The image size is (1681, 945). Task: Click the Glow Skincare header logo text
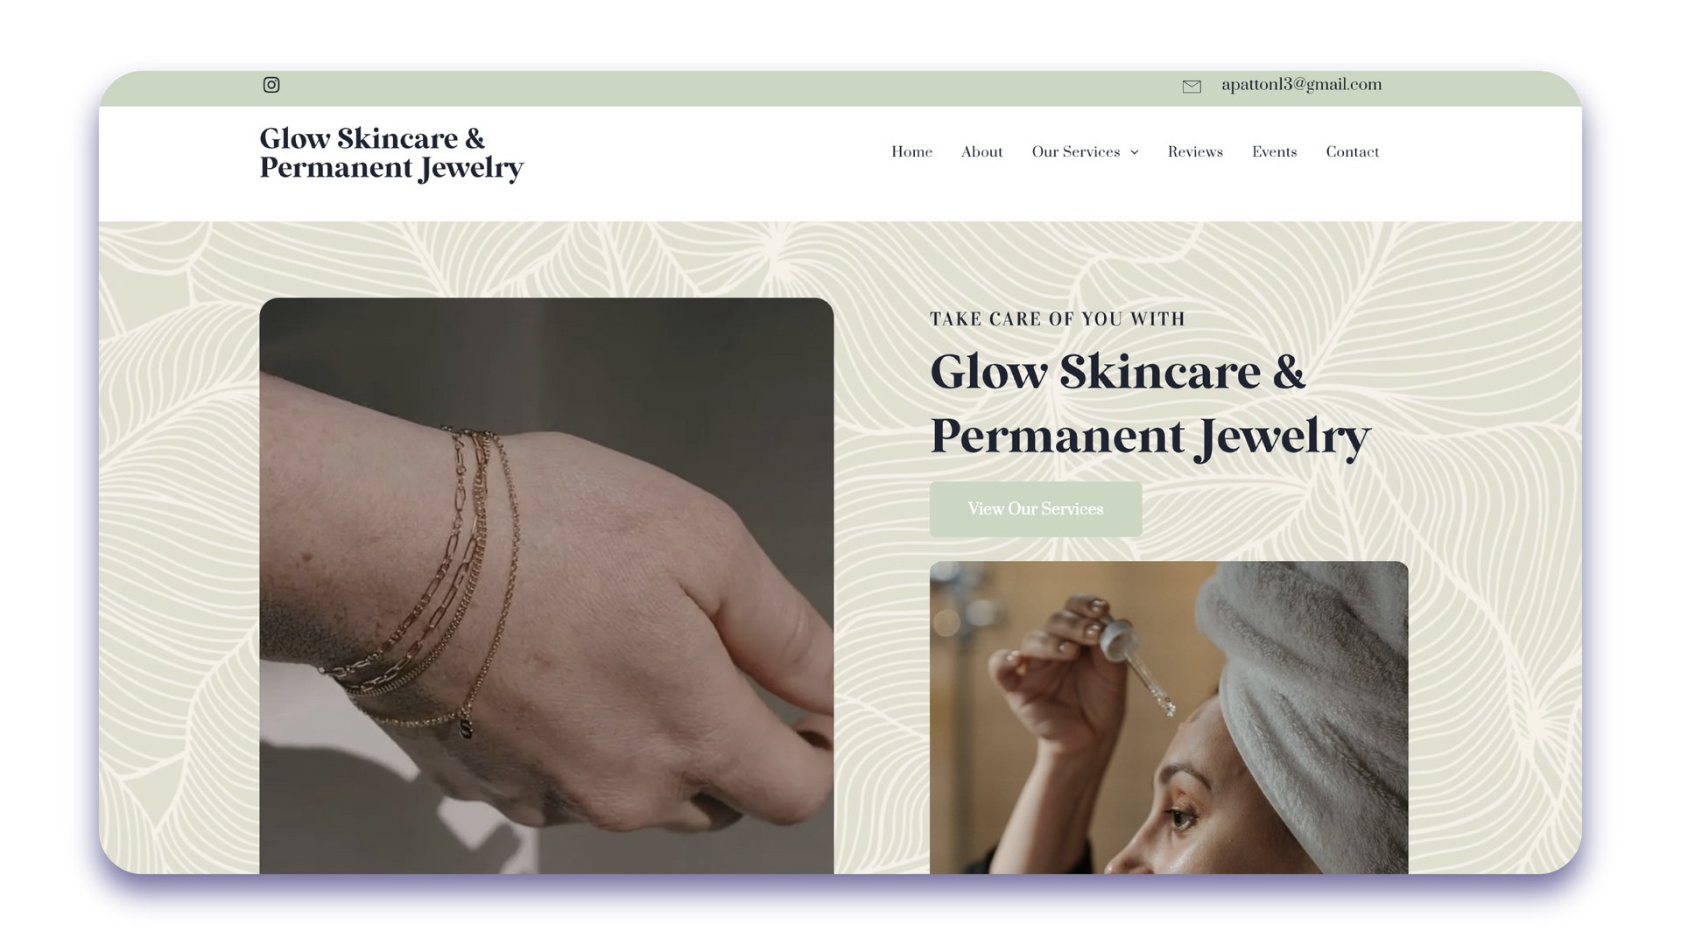click(x=391, y=153)
